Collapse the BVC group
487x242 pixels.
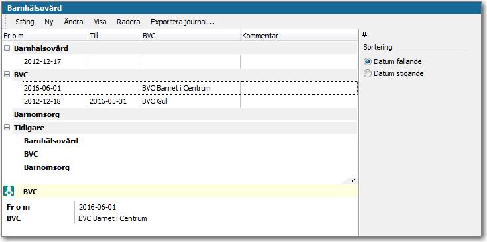click(x=7, y=75)
